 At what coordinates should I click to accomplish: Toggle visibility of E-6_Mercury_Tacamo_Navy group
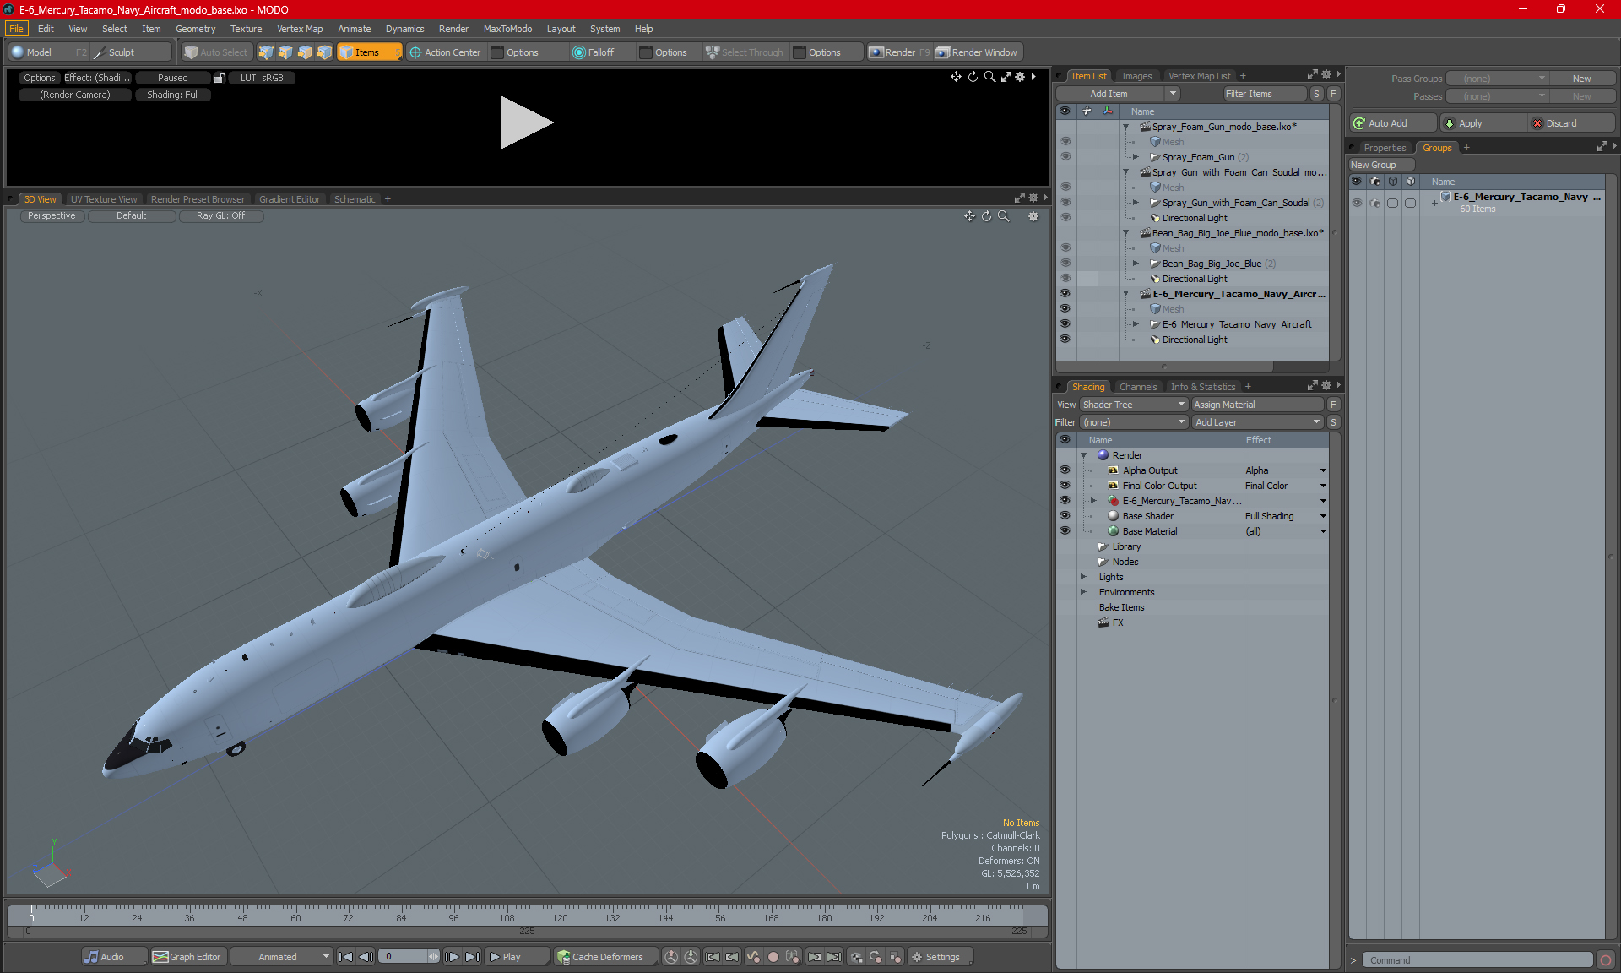click(1357, 203)
